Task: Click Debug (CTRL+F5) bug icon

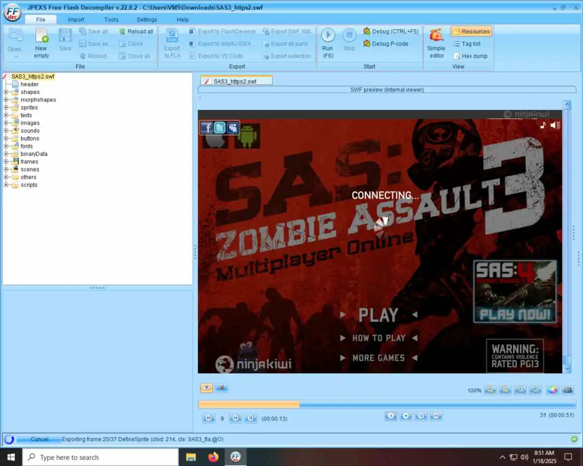Action: click(367, 31)
